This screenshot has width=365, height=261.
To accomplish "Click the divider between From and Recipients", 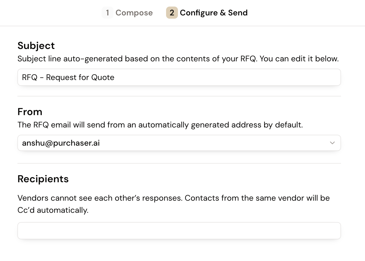I will [x=179, y=163].
